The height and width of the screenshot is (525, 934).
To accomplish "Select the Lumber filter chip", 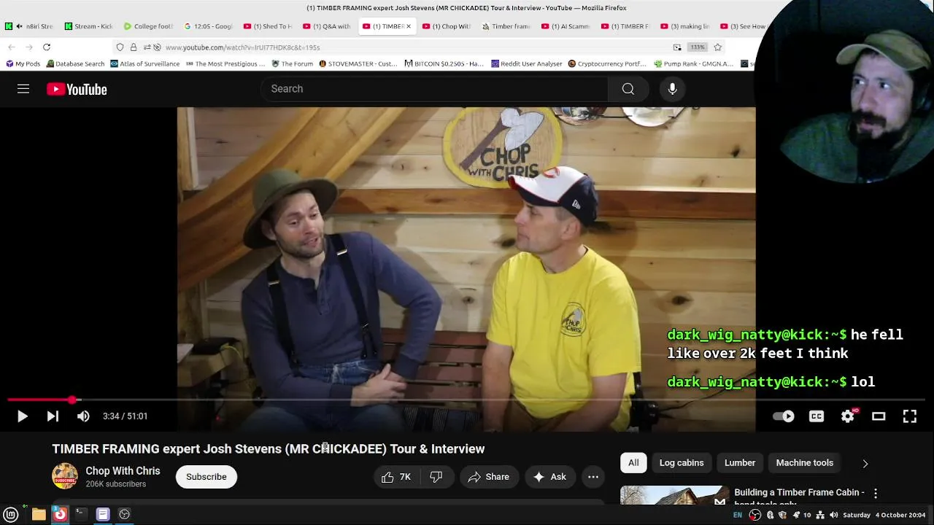I will click(740, 463).
